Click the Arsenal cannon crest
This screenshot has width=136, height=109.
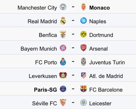tap(84, 48)
